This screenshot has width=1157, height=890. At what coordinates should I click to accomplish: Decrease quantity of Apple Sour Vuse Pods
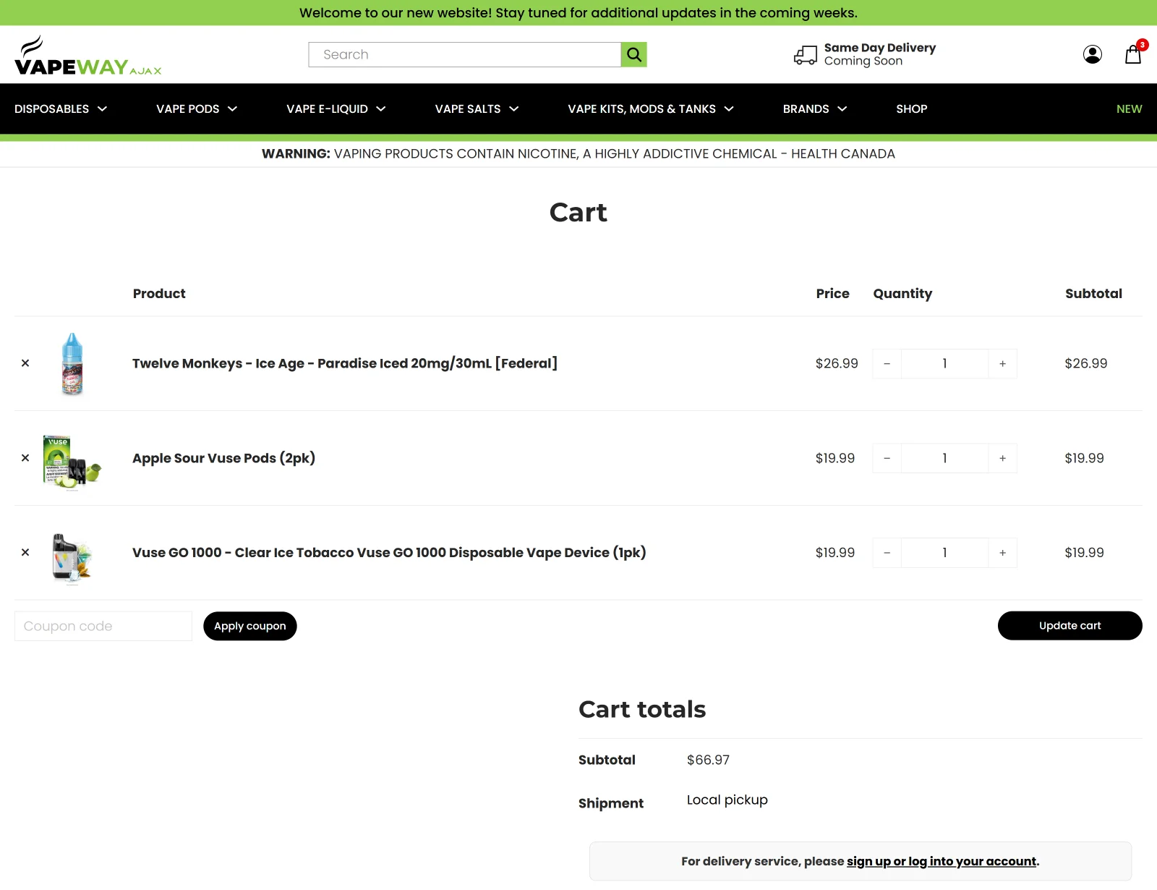point(887,458)
